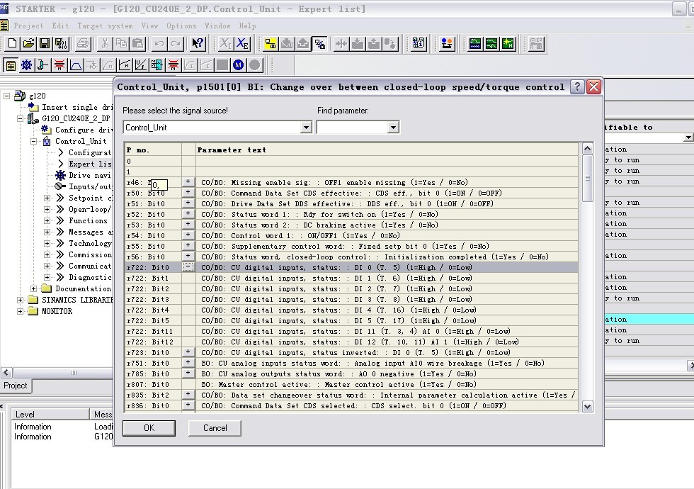
Task: Collapse r722 bits with minus button
Action: [188, 267]
